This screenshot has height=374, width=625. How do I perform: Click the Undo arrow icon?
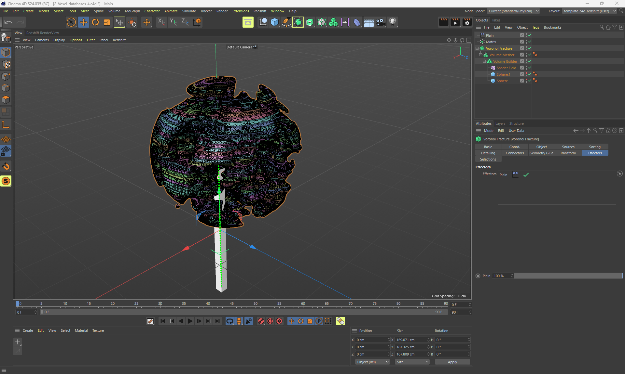(8, 22)
